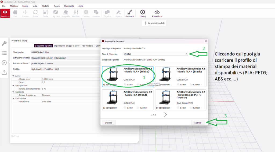The height and width of the screenshot is (152, 275).
Task: Open the Stampante printer dropdown
Action: pos(66,52)
